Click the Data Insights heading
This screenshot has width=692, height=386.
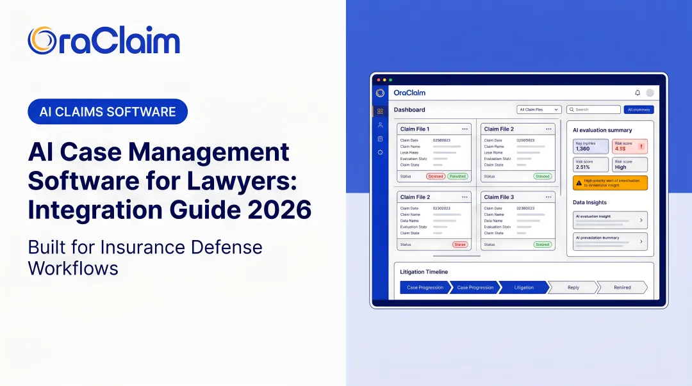coord(589,202)
